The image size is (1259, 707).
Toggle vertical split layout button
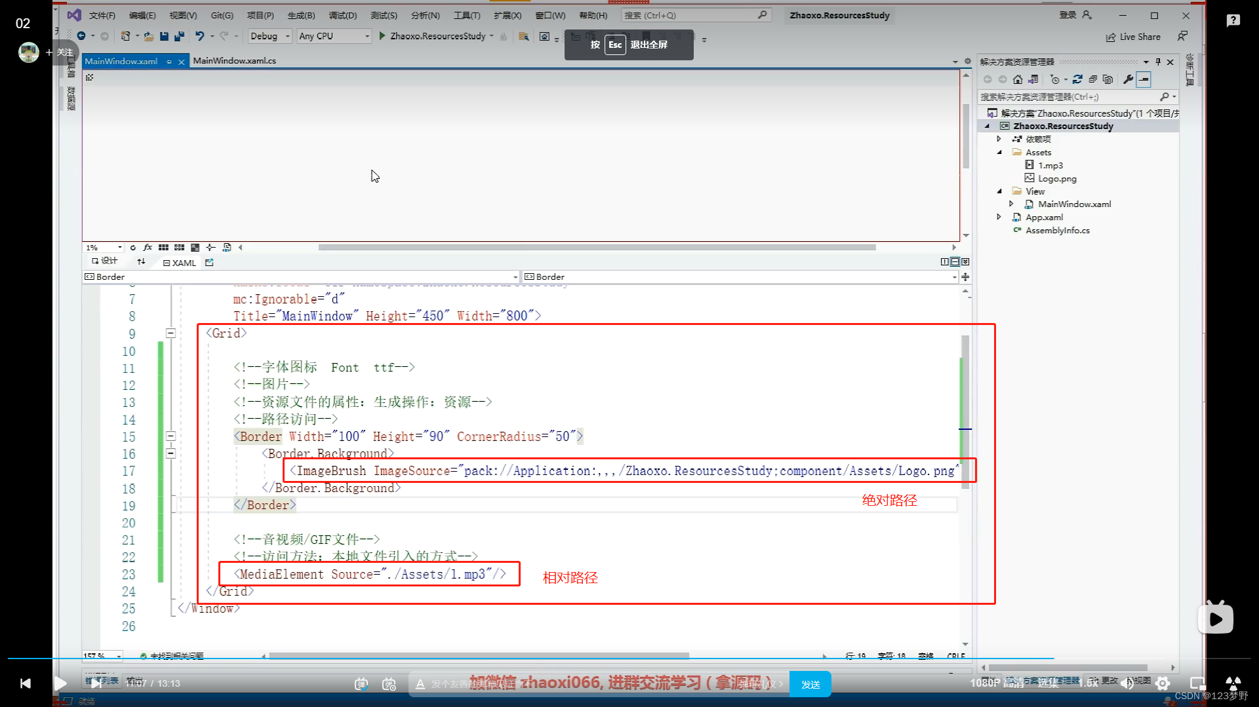tap(945, 261)
